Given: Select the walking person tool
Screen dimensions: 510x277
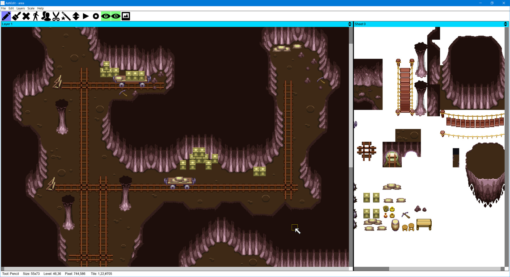Looking at the screenshot, I should tap(36, 16).
